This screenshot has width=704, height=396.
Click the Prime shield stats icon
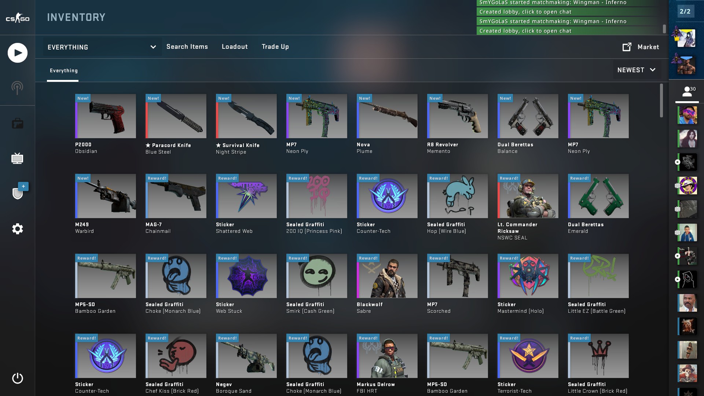coord(18,193)
